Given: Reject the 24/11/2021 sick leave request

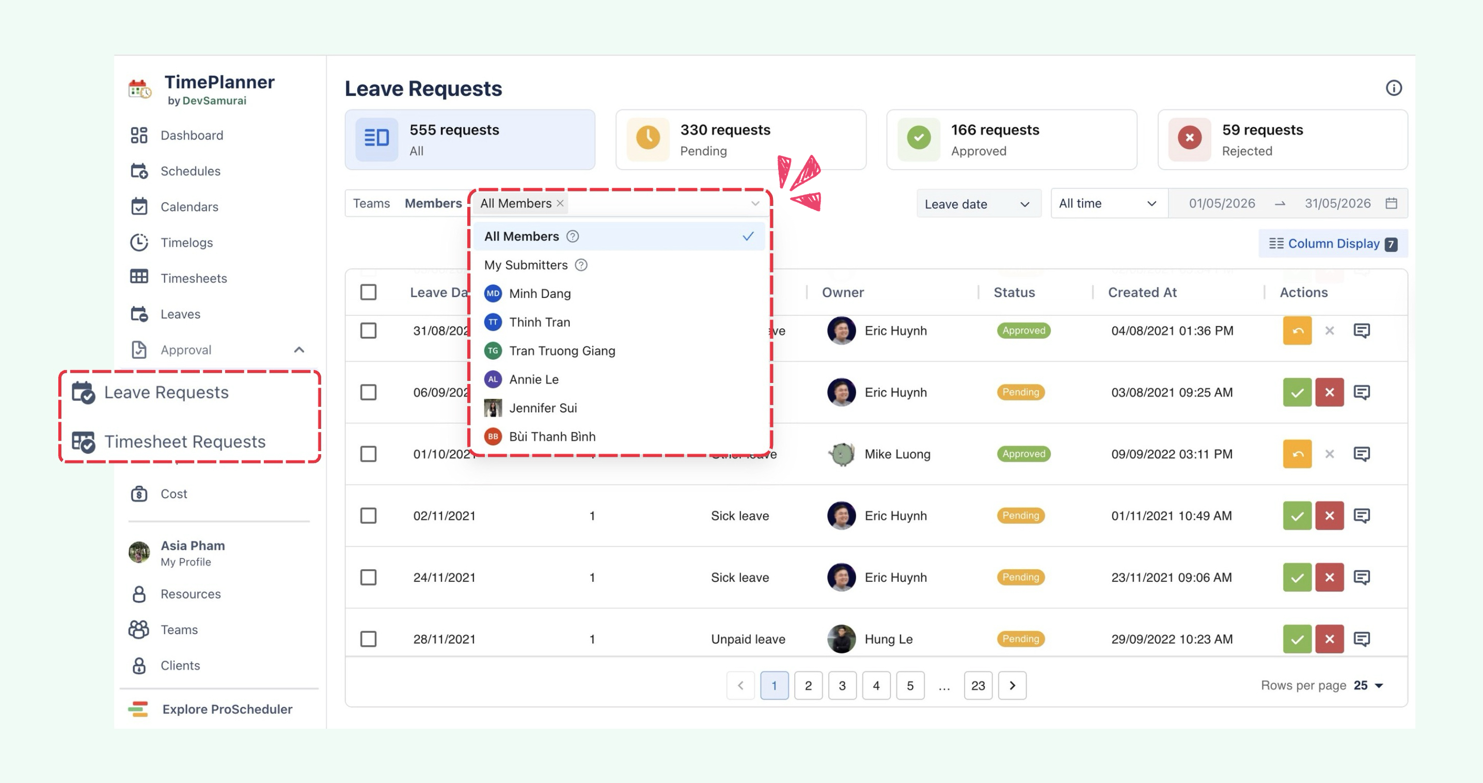Looking at the screenshot, I should [1329, 577].
